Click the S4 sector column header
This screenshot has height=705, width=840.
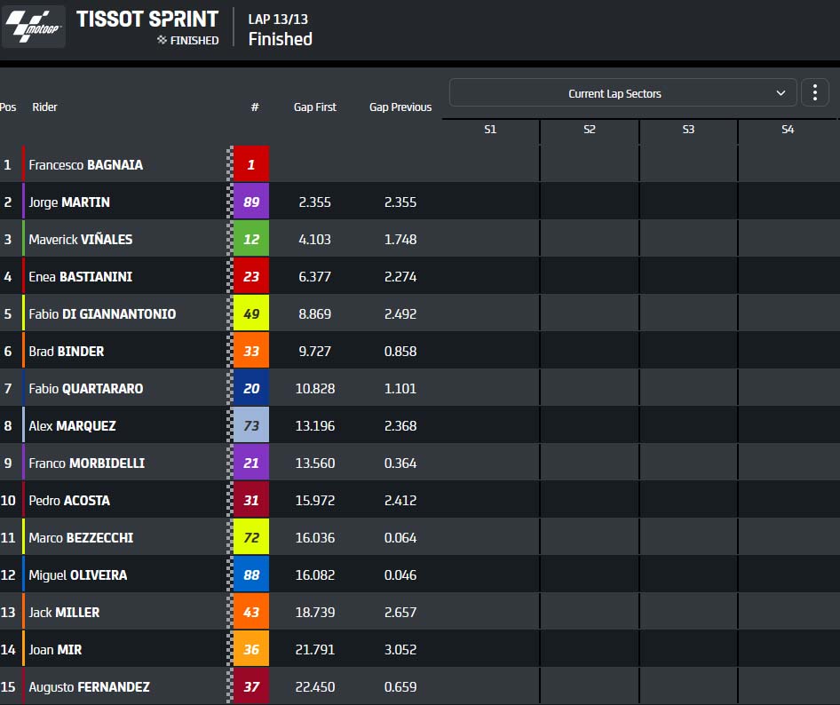pos(788,129)
